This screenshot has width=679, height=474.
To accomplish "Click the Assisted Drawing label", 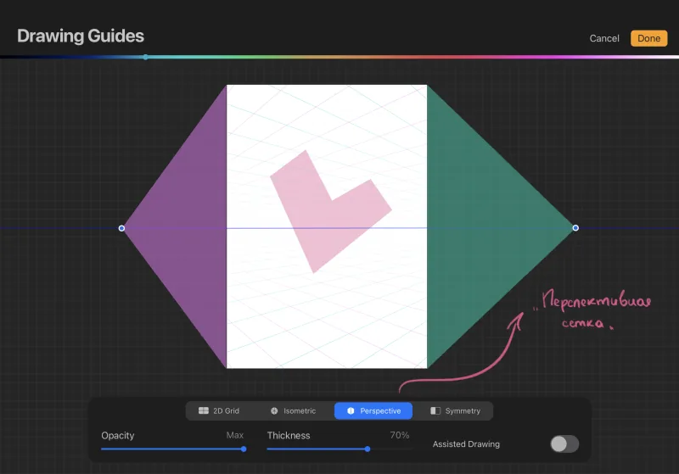I will pos(466,444).
